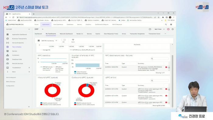Click red severity icon of INVOICE_PROCESSING event

166,67
